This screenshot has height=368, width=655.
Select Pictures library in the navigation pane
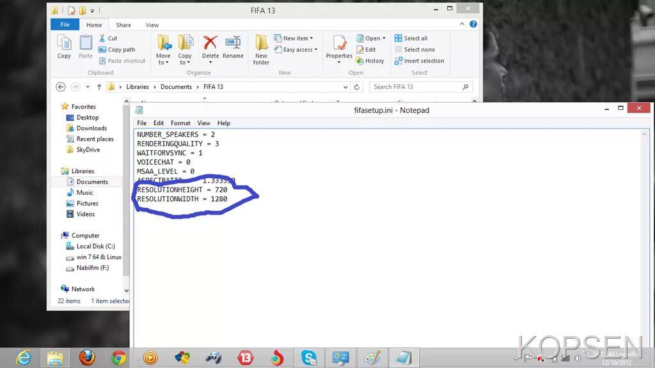point(87,203)
